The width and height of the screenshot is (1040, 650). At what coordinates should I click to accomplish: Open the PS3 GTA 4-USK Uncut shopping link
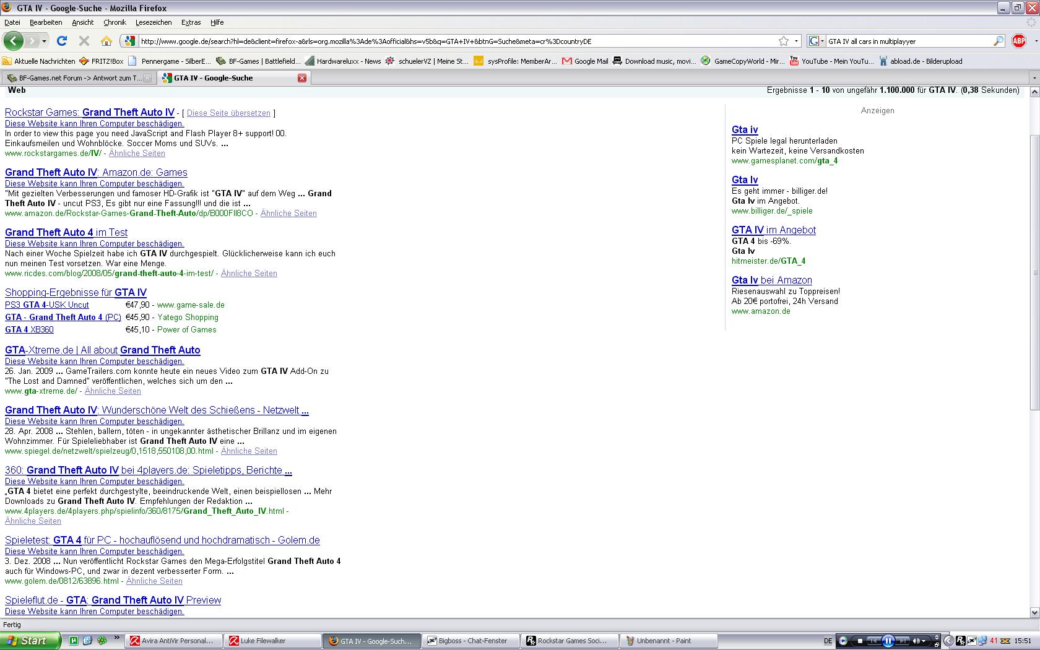coord(47,305)
